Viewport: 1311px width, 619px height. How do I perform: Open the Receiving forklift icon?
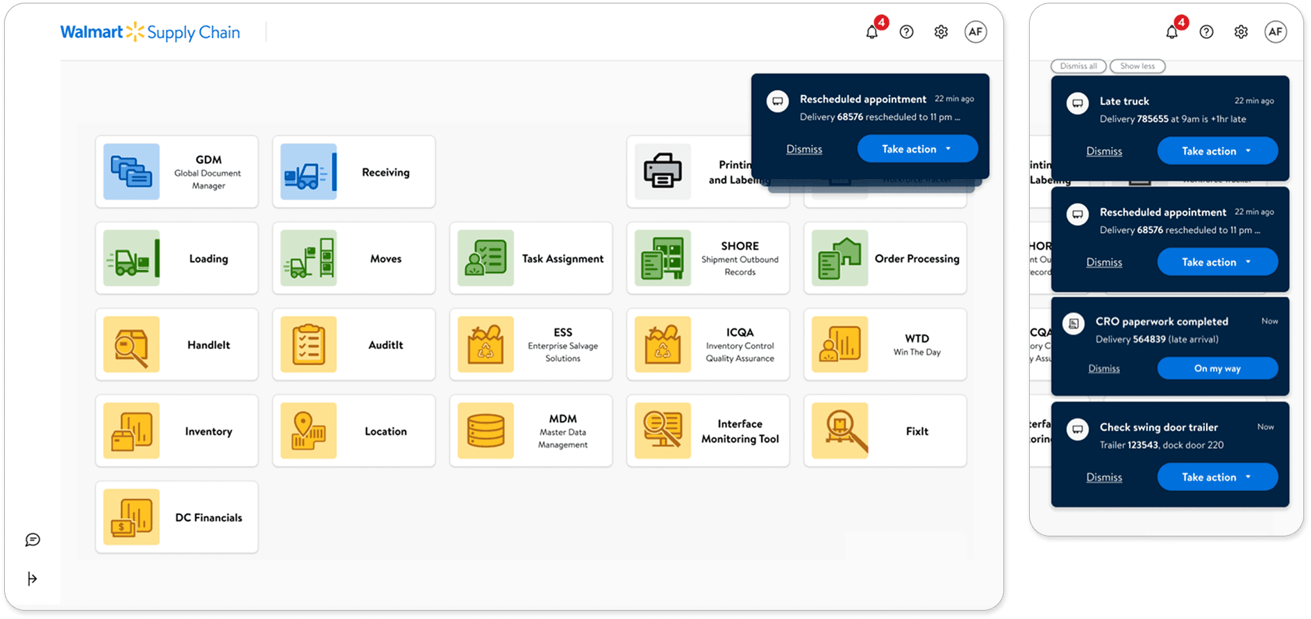point(308,171)
